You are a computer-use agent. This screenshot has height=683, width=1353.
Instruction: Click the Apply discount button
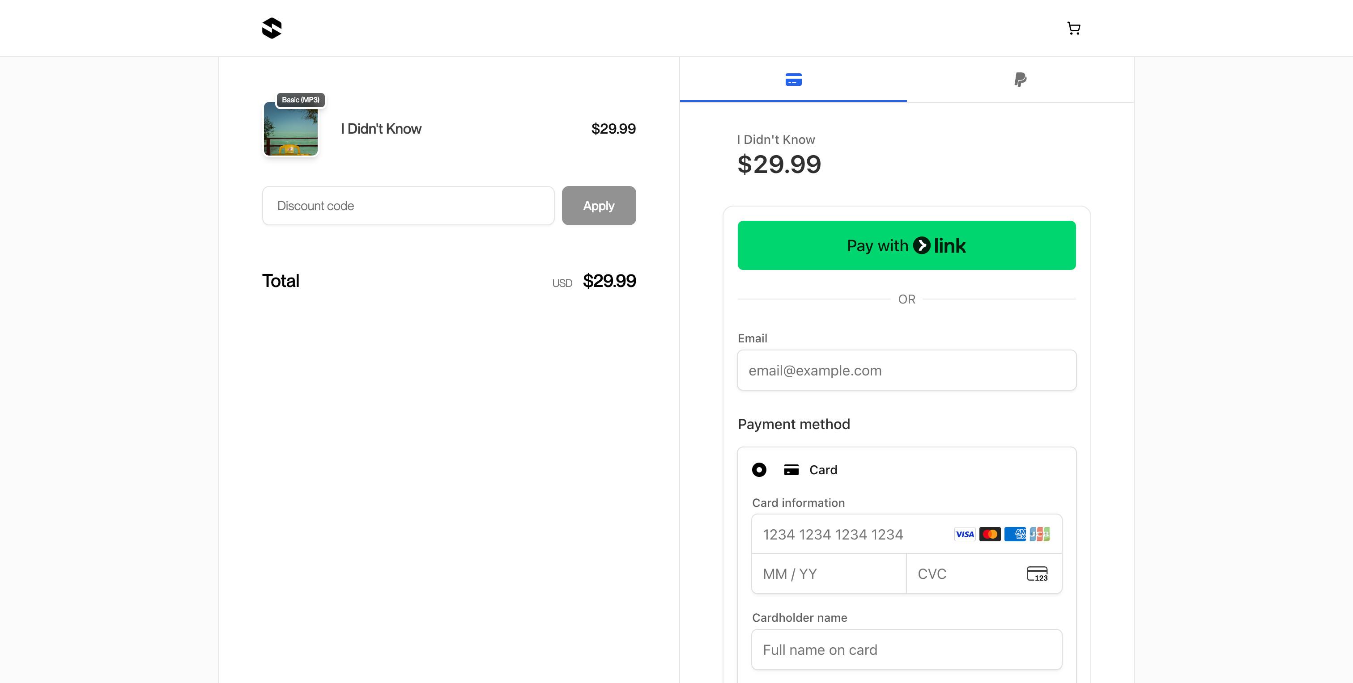(x=598, y=206)
